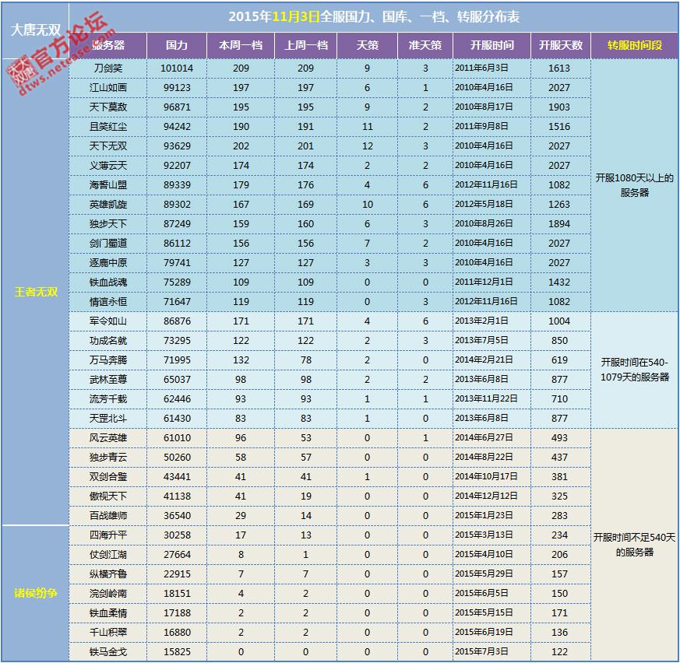Screen dimensions: 680x663
Task: Select server name 百战雄师
Action: coord(108,516)
